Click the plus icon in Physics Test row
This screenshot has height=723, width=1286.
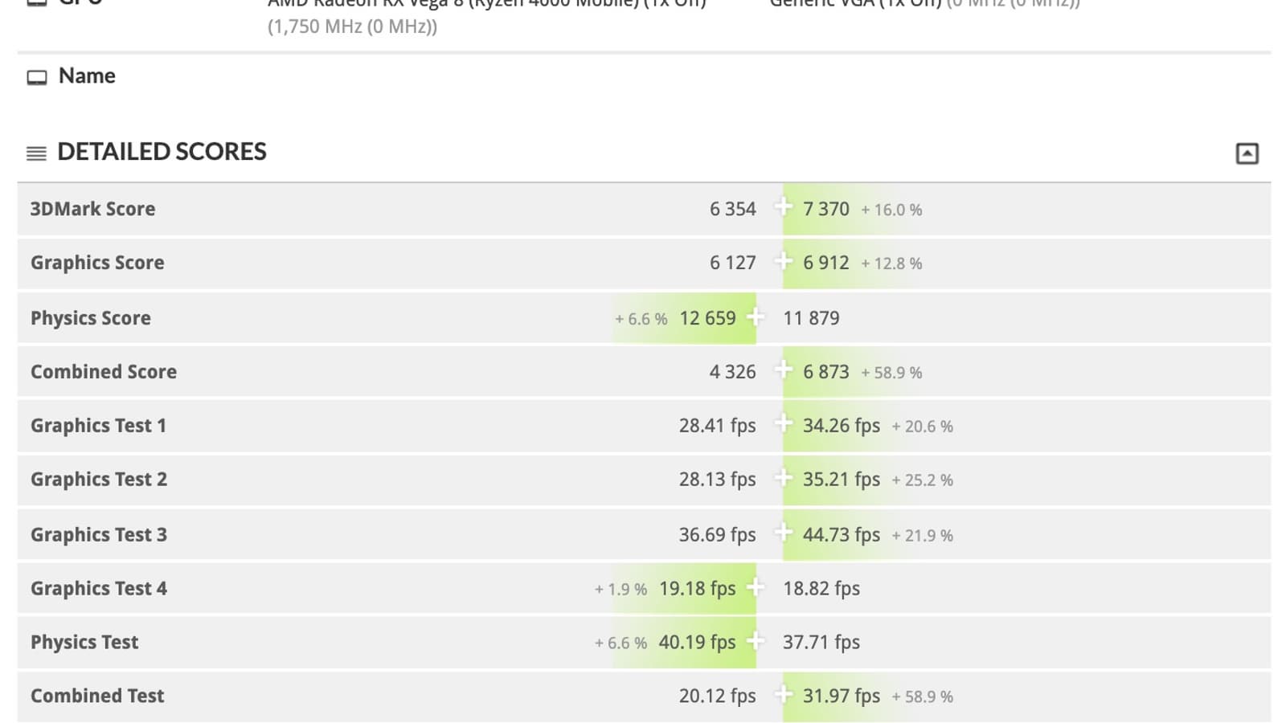tap(755, 641)
